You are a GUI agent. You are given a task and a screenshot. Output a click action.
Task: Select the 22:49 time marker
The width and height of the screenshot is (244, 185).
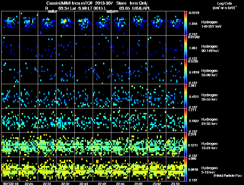click(102, 183)
